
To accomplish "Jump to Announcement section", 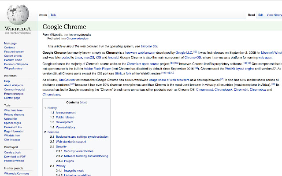I will pos(66,113).
